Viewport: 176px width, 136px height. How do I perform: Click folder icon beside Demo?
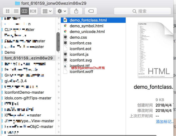[2, 52]
